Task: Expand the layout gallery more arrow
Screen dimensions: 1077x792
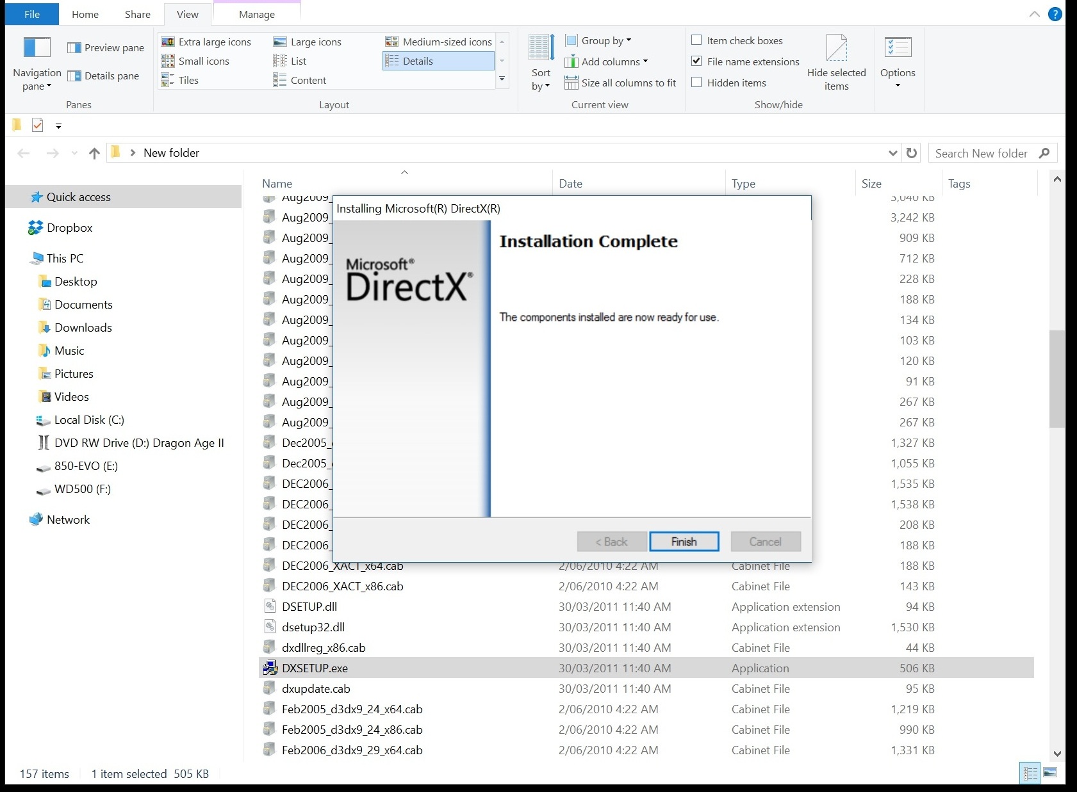Action: (502, 79)
